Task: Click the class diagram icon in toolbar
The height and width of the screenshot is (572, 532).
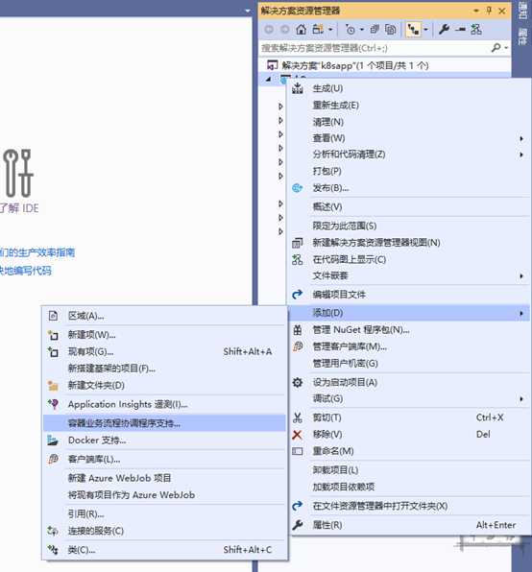Action: pyautogui.click(x=475, y=29)
